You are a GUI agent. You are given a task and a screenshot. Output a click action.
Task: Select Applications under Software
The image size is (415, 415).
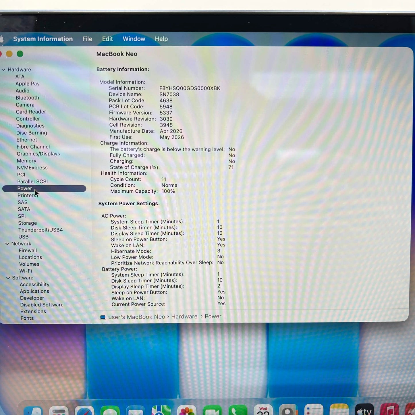point(34,292)
